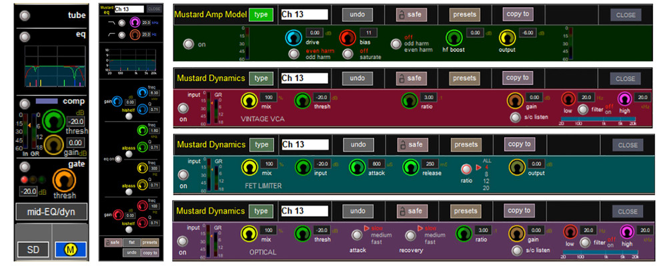This screenshot has width=667, height=266.
Task: Click the red loshelf gain knob
Action: pyautogui.click(x=118, y=215)
